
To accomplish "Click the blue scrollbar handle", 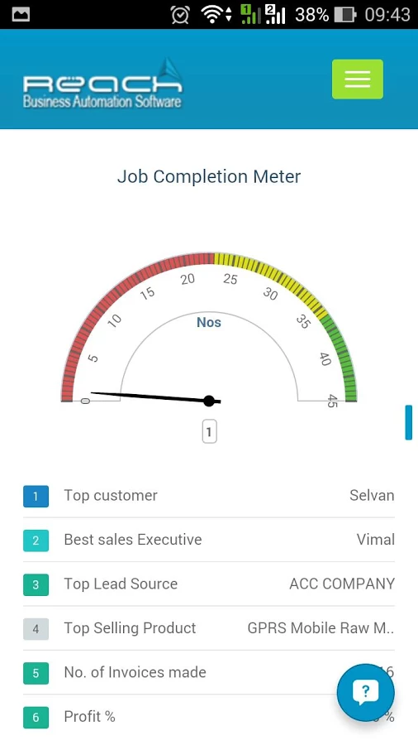I will [409, 422].
